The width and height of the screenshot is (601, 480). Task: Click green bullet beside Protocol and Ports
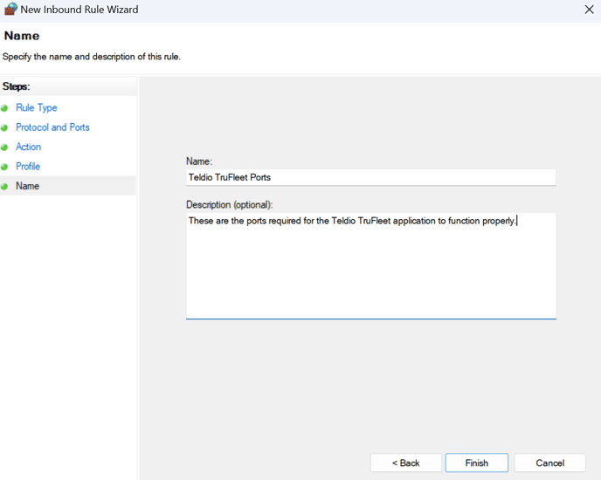(x=4, y=127)
